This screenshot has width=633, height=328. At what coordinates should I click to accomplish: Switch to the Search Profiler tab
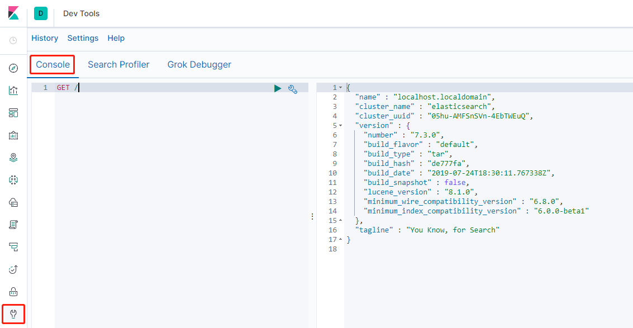click(x=118, y=65)
